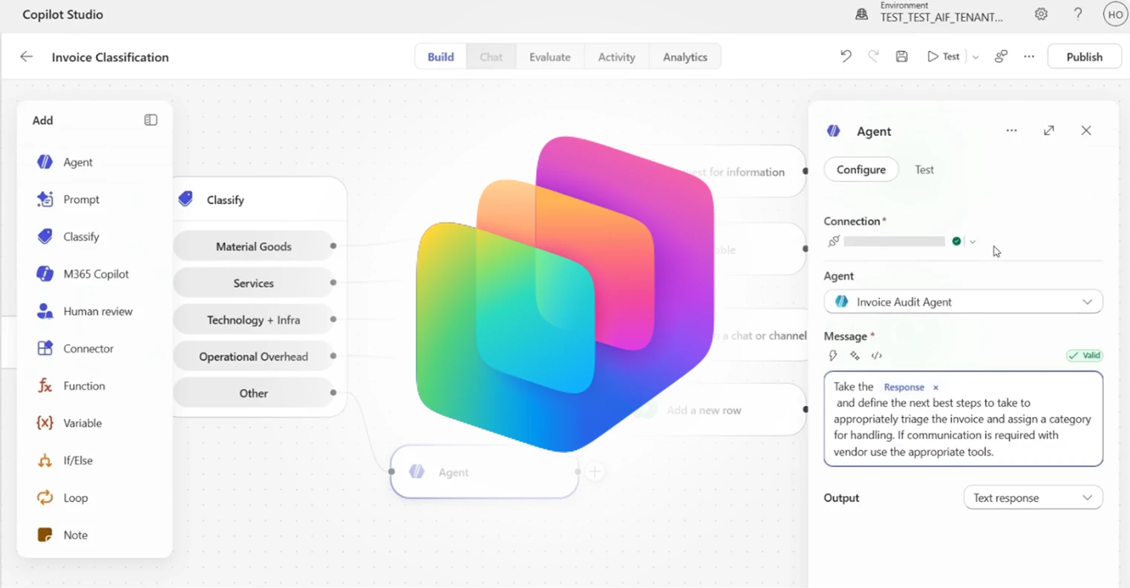Click the Classify node header
The image size is (1130, 588).
click(260, 200)
